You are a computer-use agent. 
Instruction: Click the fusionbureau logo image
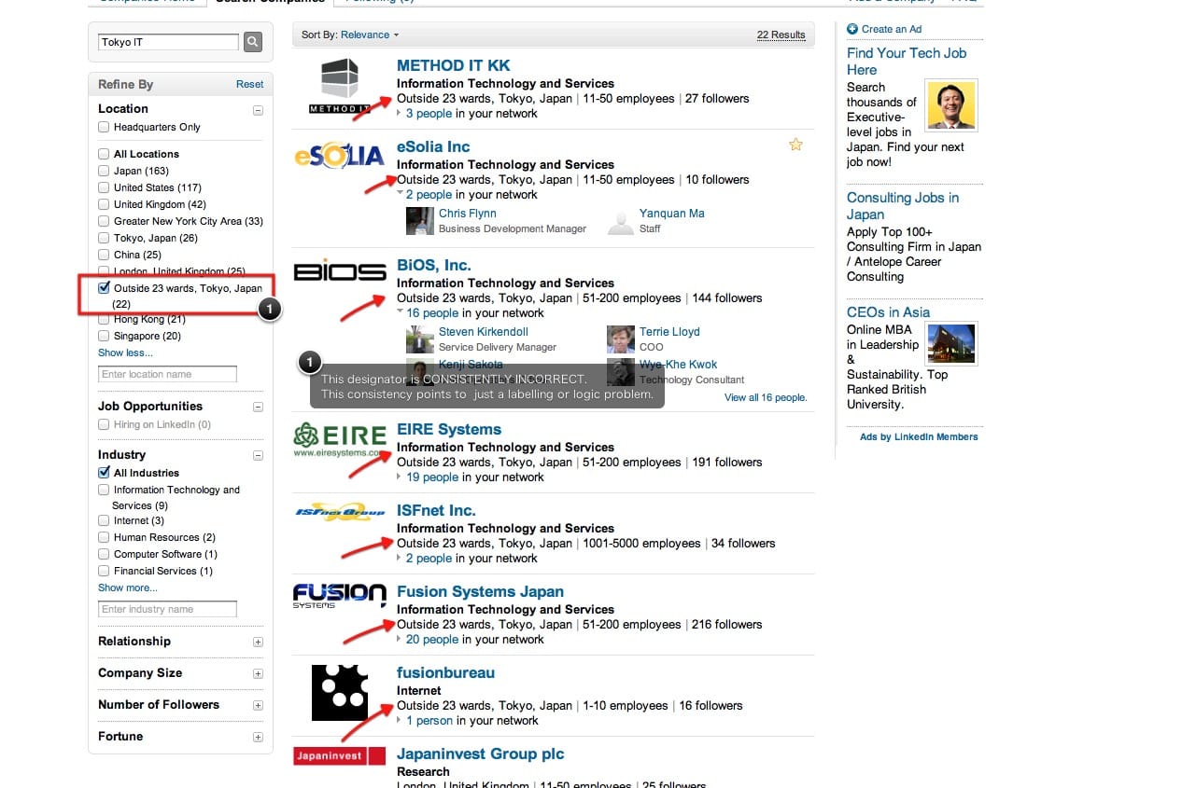tap(340, 692)
